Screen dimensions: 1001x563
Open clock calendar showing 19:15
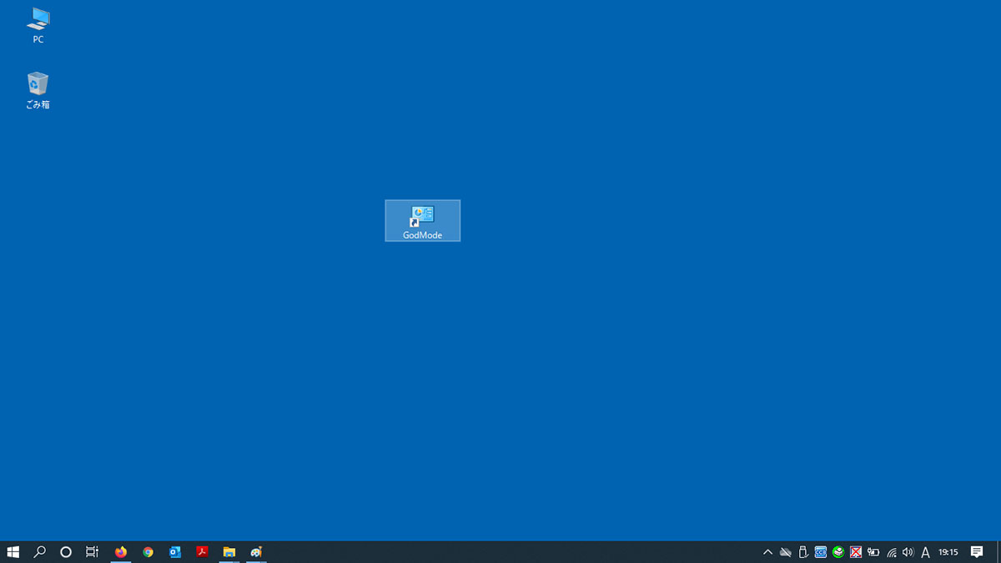tap(948, 552)
